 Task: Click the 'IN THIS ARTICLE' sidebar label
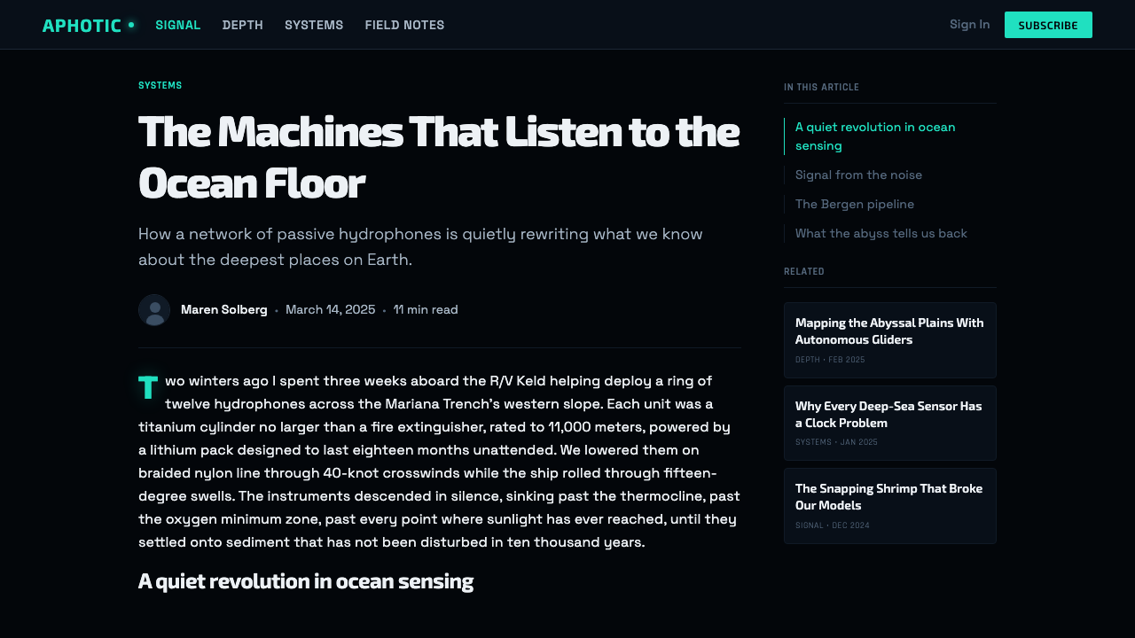click(x=821, y=88)
